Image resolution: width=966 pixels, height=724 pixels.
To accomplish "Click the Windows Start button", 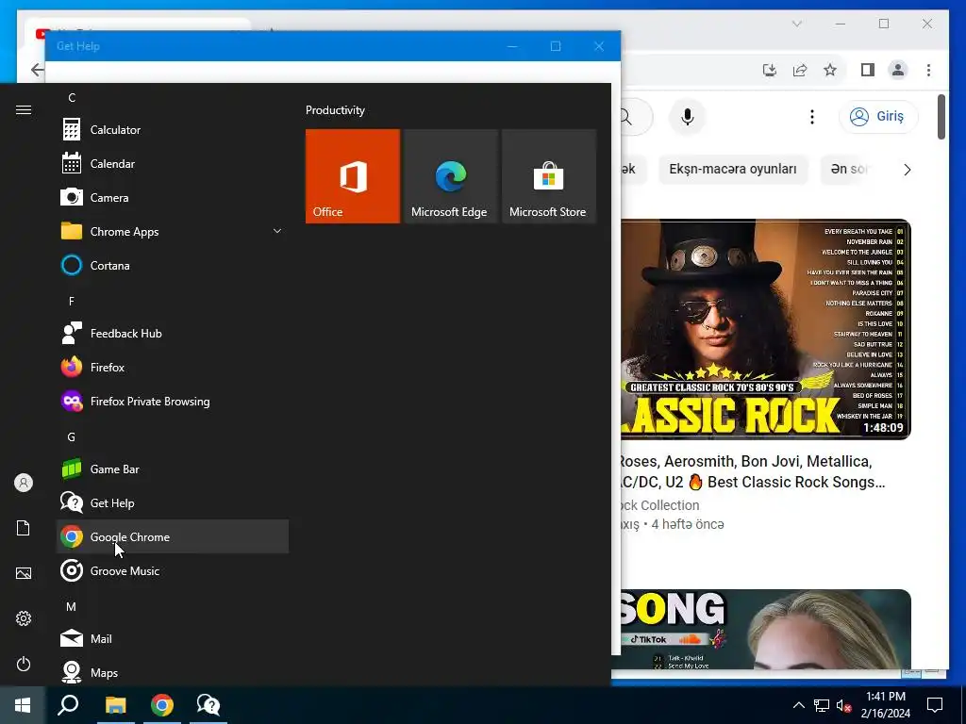I will click(23, 705).
